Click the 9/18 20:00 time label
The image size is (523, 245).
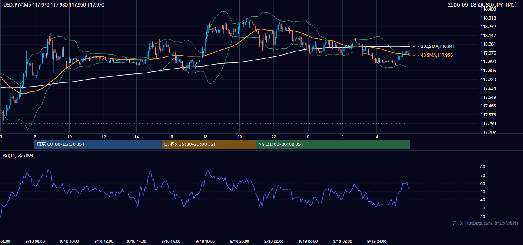point(240,241)
